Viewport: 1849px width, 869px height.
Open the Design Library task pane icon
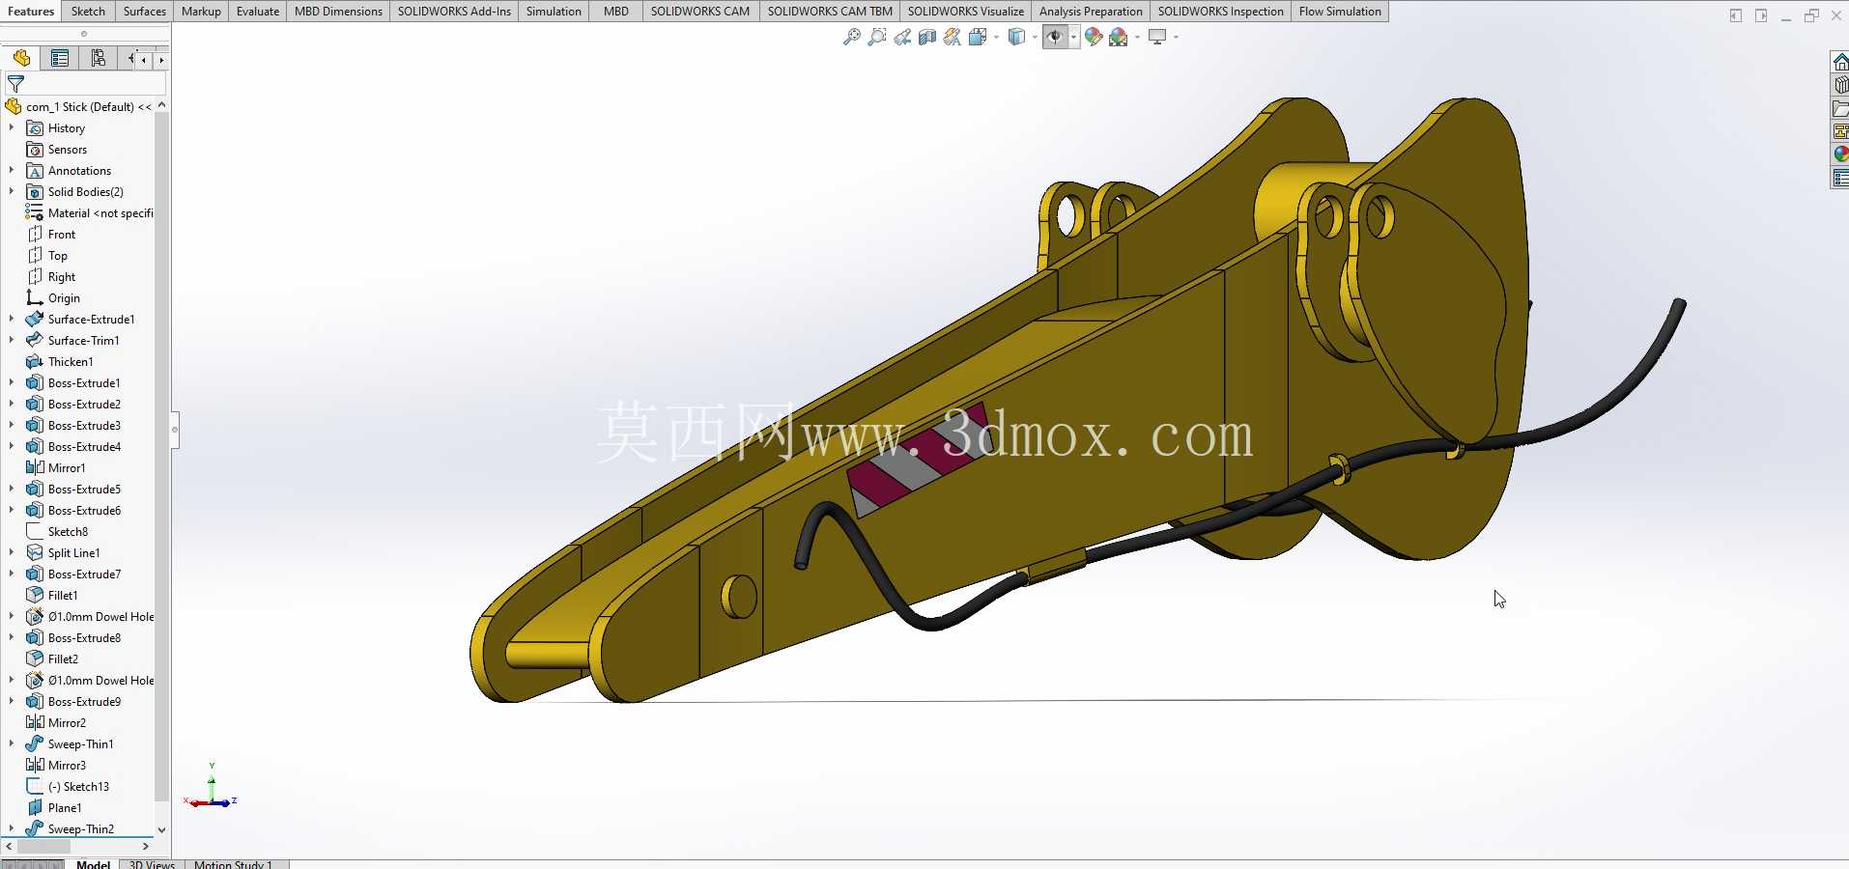pos(1840,85)
